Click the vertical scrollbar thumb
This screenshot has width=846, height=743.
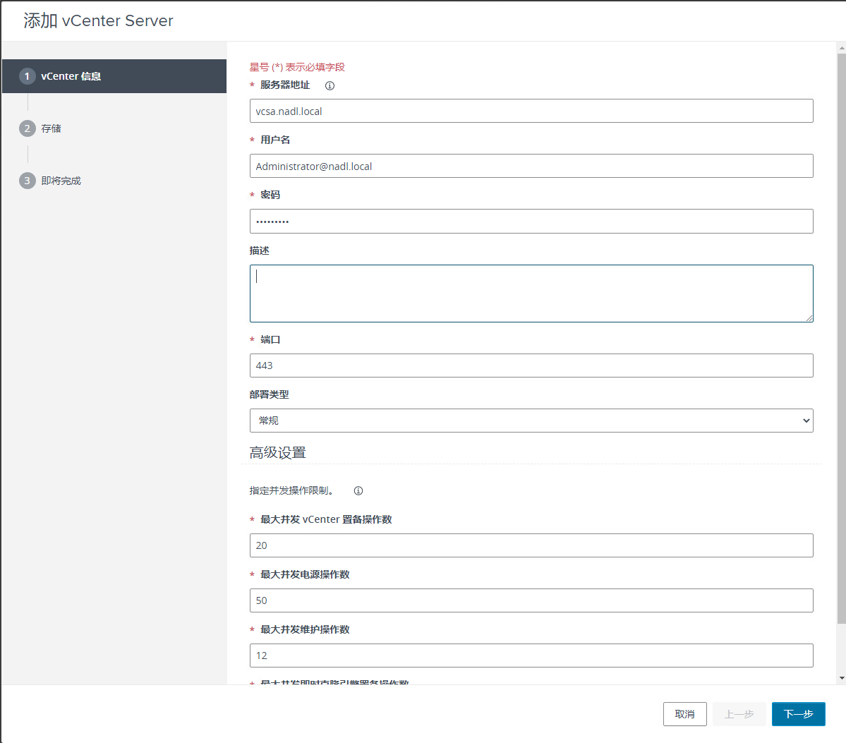click(x=842, y=338)
